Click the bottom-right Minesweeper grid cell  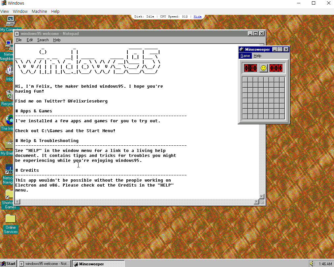click(282, 117)
